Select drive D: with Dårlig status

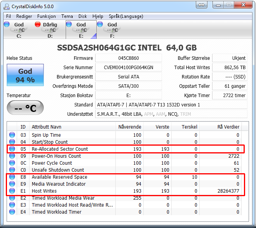click(x=50, y=30)
